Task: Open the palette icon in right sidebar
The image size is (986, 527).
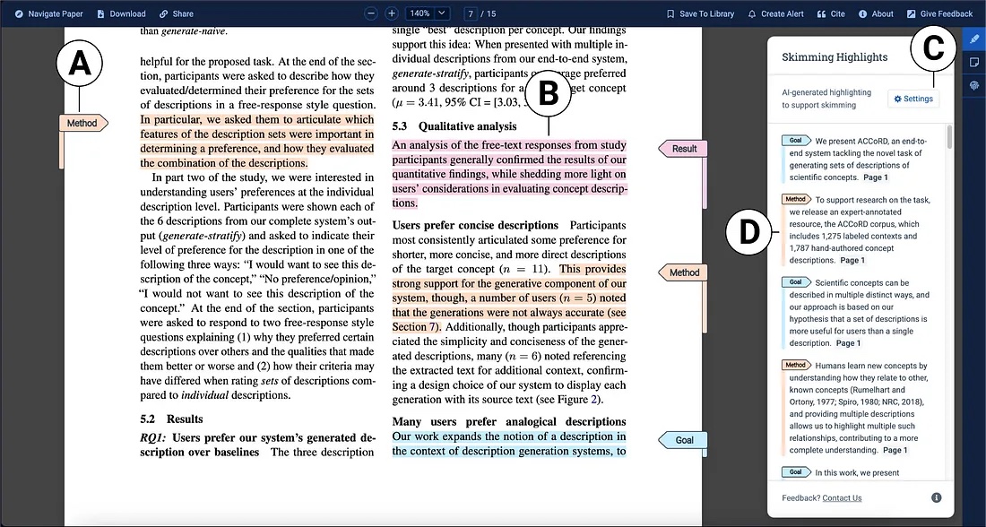Action: pos(974,86)
